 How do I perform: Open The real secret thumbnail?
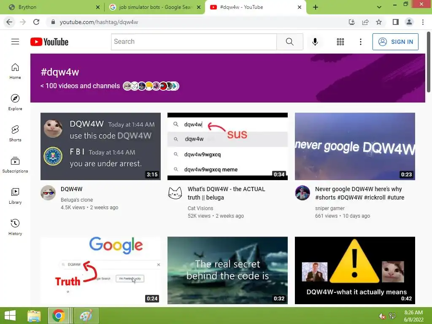point(227,270)
